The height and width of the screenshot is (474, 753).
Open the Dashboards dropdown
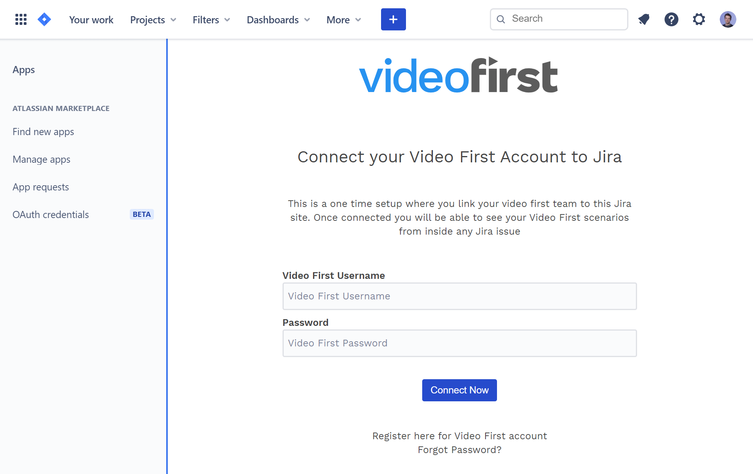(278, 19)
